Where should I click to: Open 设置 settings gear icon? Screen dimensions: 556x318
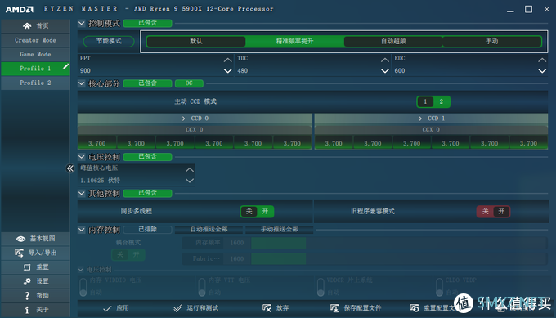(x=27, y=281)
